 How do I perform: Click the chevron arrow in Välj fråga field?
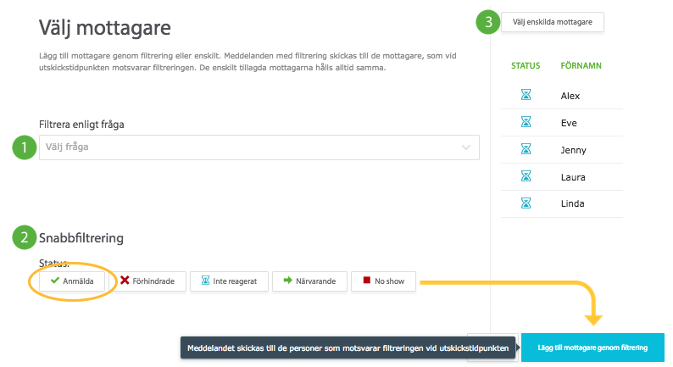coord(465,147)
